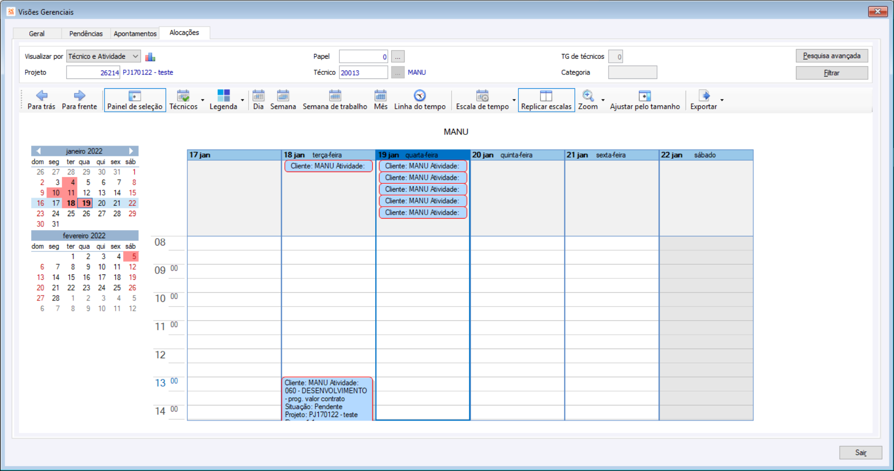
Task: Close the Visões Gerenciais window
Action: pos(878,11)
